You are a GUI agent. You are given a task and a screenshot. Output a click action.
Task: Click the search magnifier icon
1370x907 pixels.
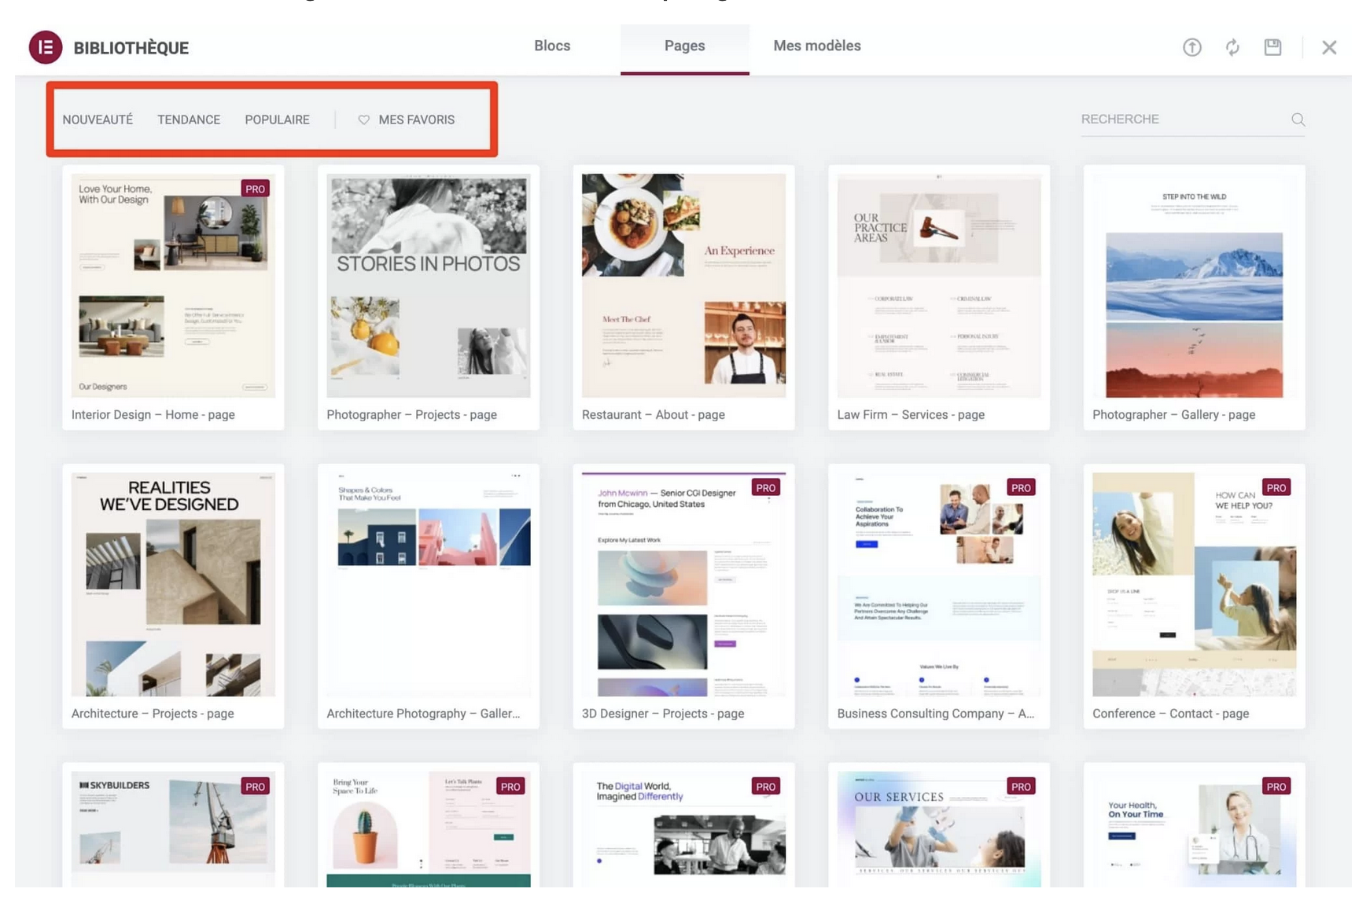pyautogui.click(x=1298, y=119)
